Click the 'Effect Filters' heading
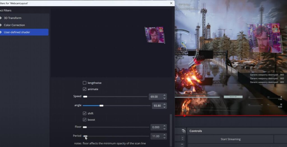The width and height of the screenshot is (287, 147). coord(6,10)
